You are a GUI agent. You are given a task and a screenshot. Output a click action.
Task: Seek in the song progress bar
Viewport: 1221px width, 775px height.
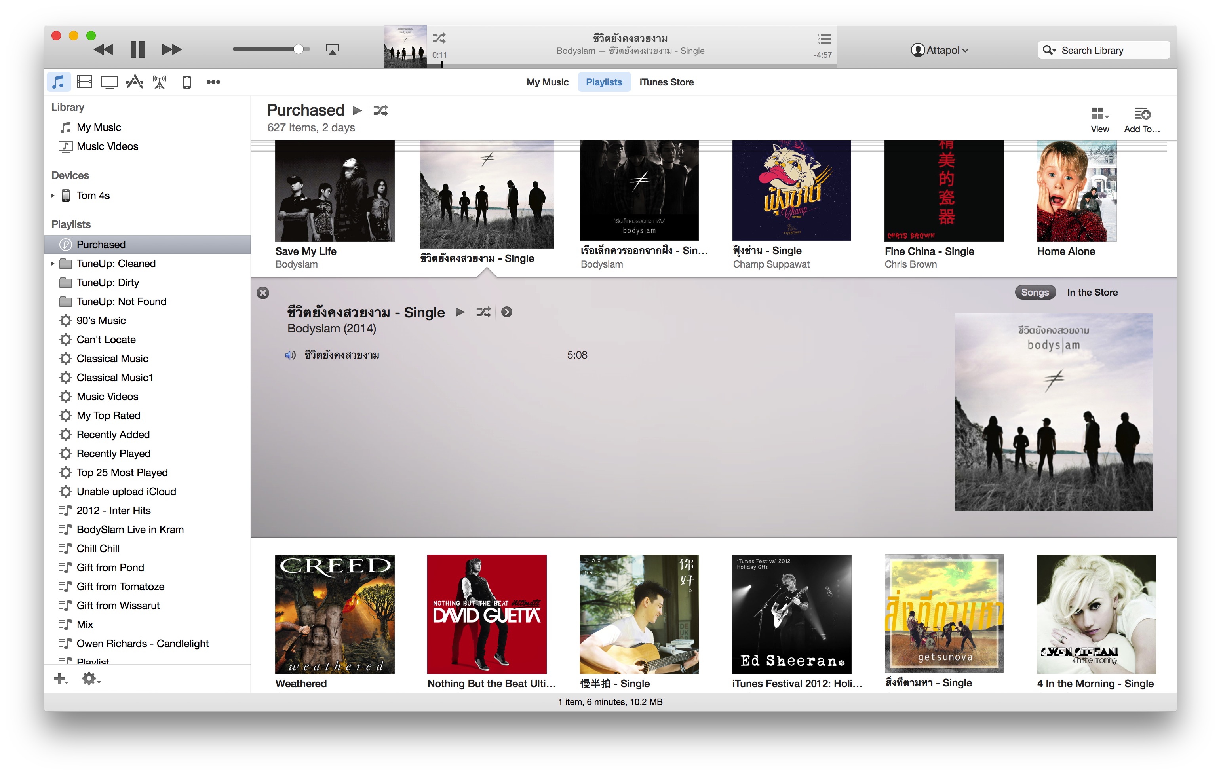[x=631, y=65]
